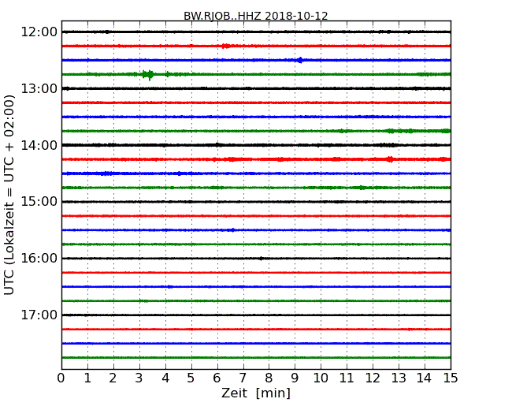Click the 12:00 time tick label
The image size is (512, 410).
coord(39,32)
